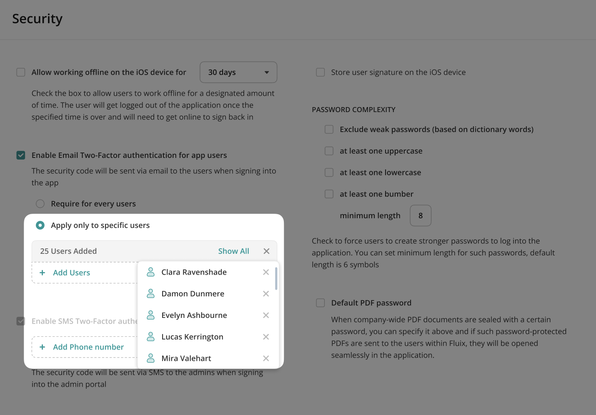This screenshot has width=596, height=415.
Task: Remove Damon Dunmere from user list
Action: coord(266,294)
